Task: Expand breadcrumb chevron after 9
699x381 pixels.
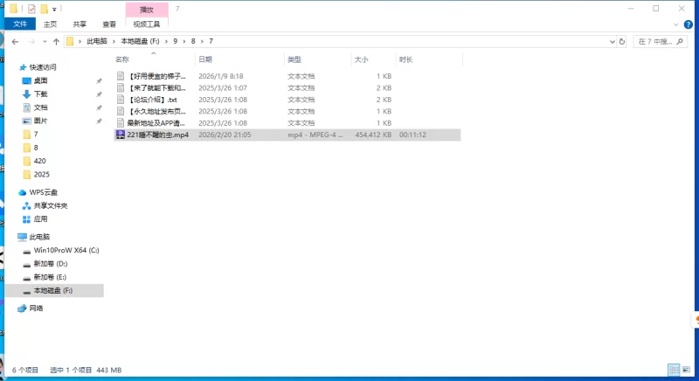Action: [x=184, y=41]
